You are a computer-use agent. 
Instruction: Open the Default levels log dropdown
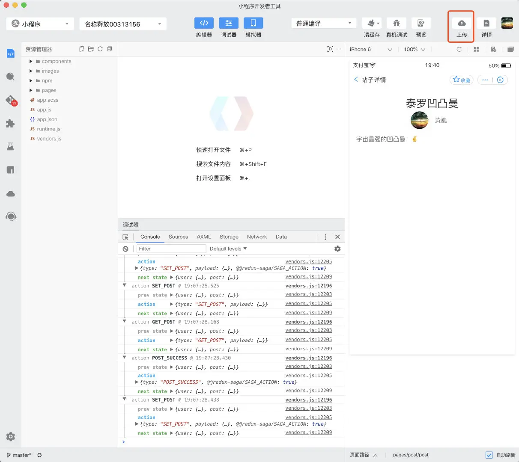(x=228, y=249)
